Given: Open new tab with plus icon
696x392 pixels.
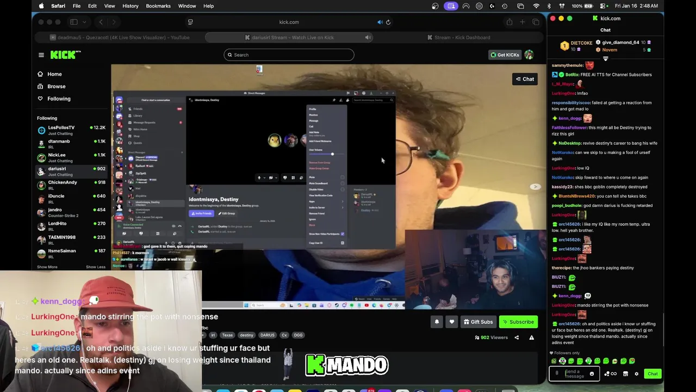Looking at the screenshot, I should point(522,22).
